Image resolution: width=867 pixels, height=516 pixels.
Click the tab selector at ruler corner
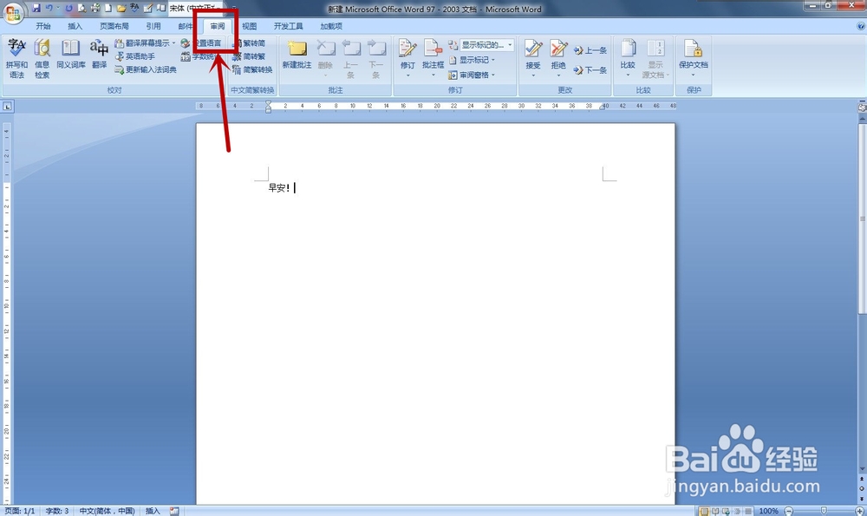coord(7,106)
